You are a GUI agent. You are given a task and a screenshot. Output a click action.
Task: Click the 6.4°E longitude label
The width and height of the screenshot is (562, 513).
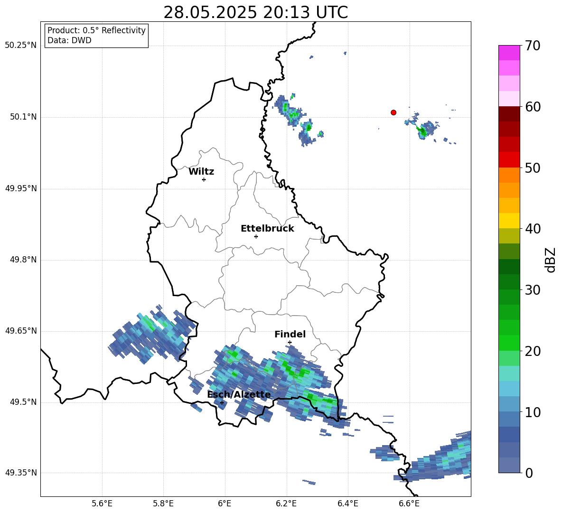[x=347, y=504]
